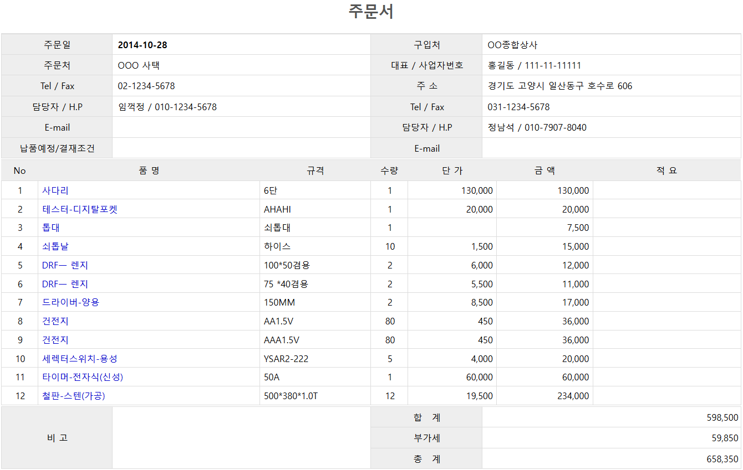Open the 건전지 link in row 8

tap(55, 321)
